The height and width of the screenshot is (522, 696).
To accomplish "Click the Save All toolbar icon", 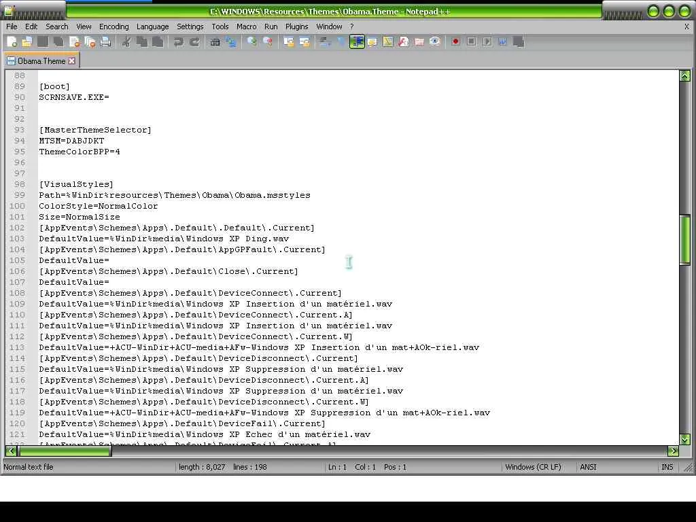I will (x=58, y=41).
